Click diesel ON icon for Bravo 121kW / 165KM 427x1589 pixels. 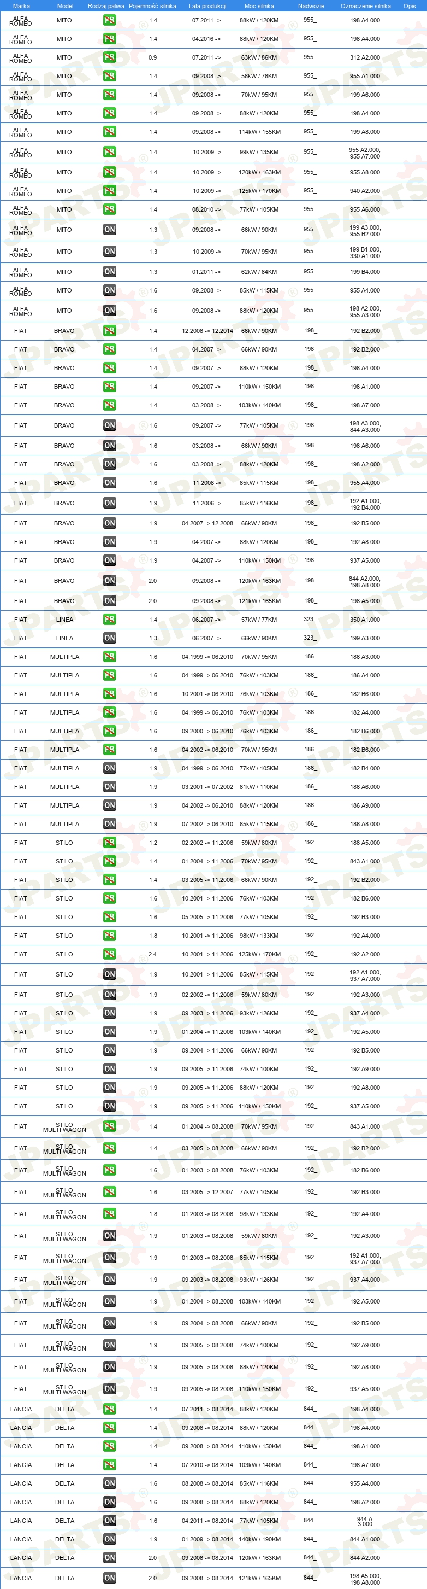(x=110, y=601)
